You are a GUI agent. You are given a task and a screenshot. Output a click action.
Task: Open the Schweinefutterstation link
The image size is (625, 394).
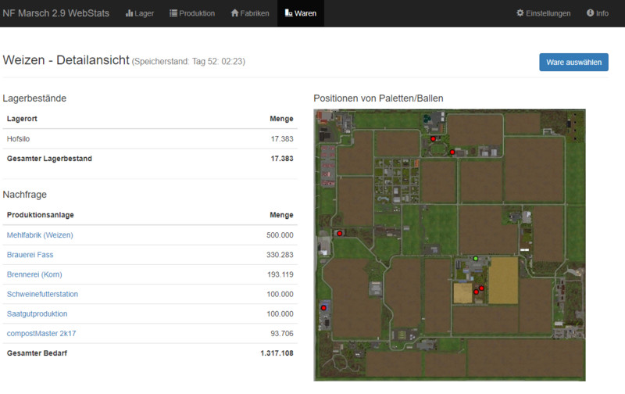pos(42,294)
